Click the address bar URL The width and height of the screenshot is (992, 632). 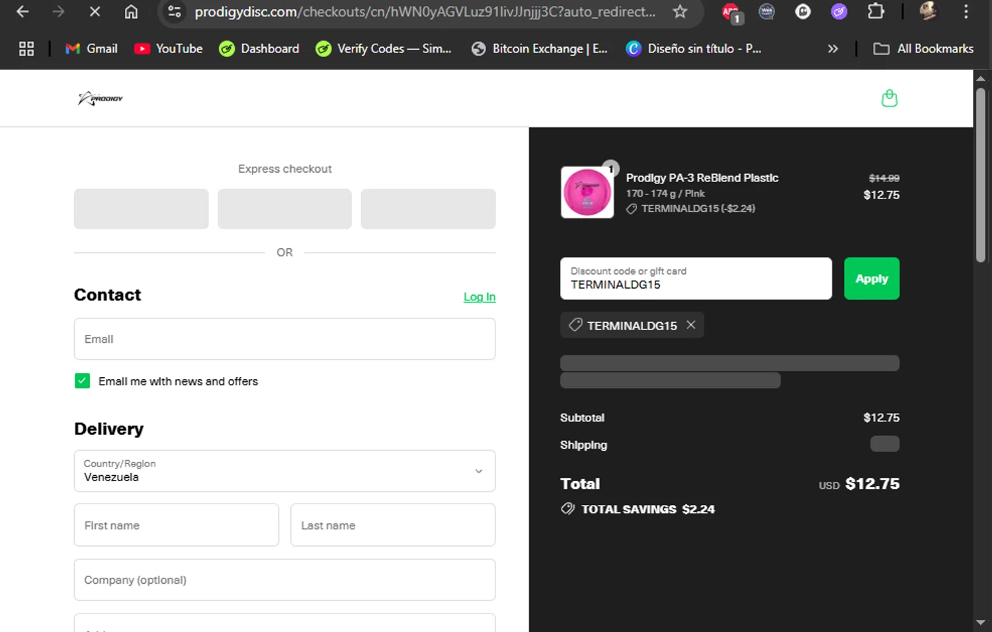pyautogui.click(x=425, y=12)
